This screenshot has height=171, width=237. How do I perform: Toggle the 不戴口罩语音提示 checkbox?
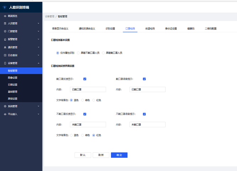[144, 114]
